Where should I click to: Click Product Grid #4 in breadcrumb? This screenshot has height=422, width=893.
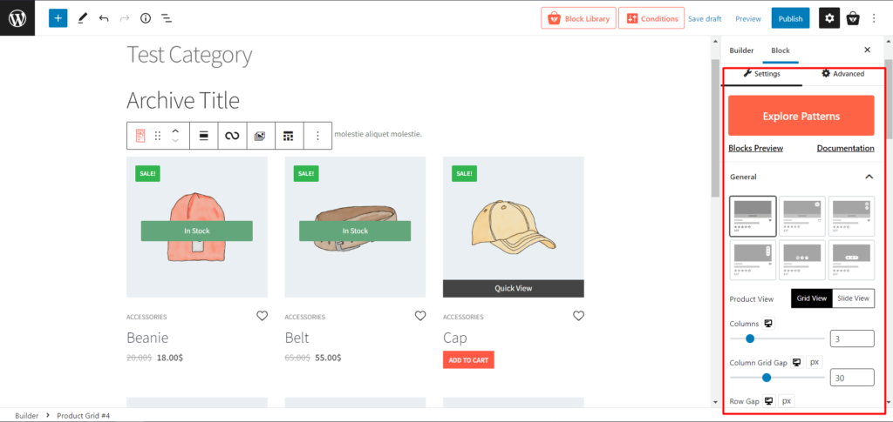click(x=83, y=416)
